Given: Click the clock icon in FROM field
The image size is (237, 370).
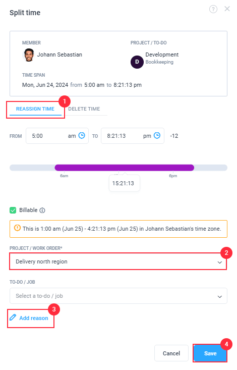Looking at the screenshot, I should (82, 135).
